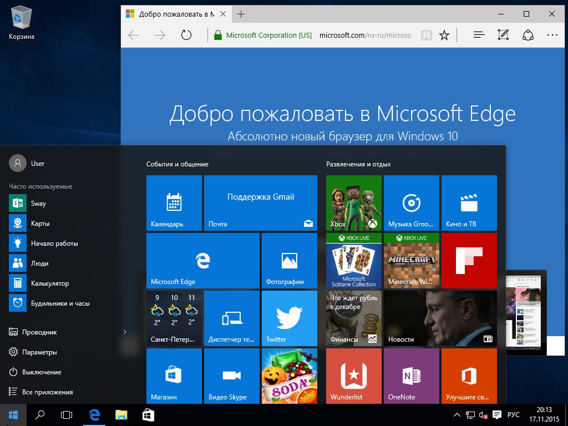Open the Edge Hub panel
The image size is (568, 426).
(479, 35)
